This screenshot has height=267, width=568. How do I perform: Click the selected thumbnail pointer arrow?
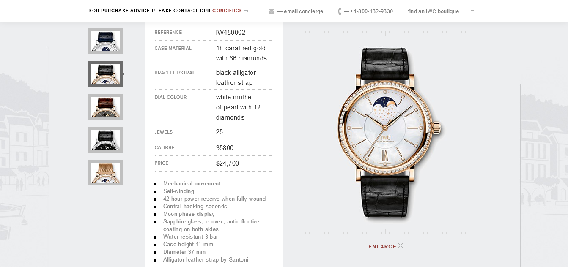[x=123, y=74]
